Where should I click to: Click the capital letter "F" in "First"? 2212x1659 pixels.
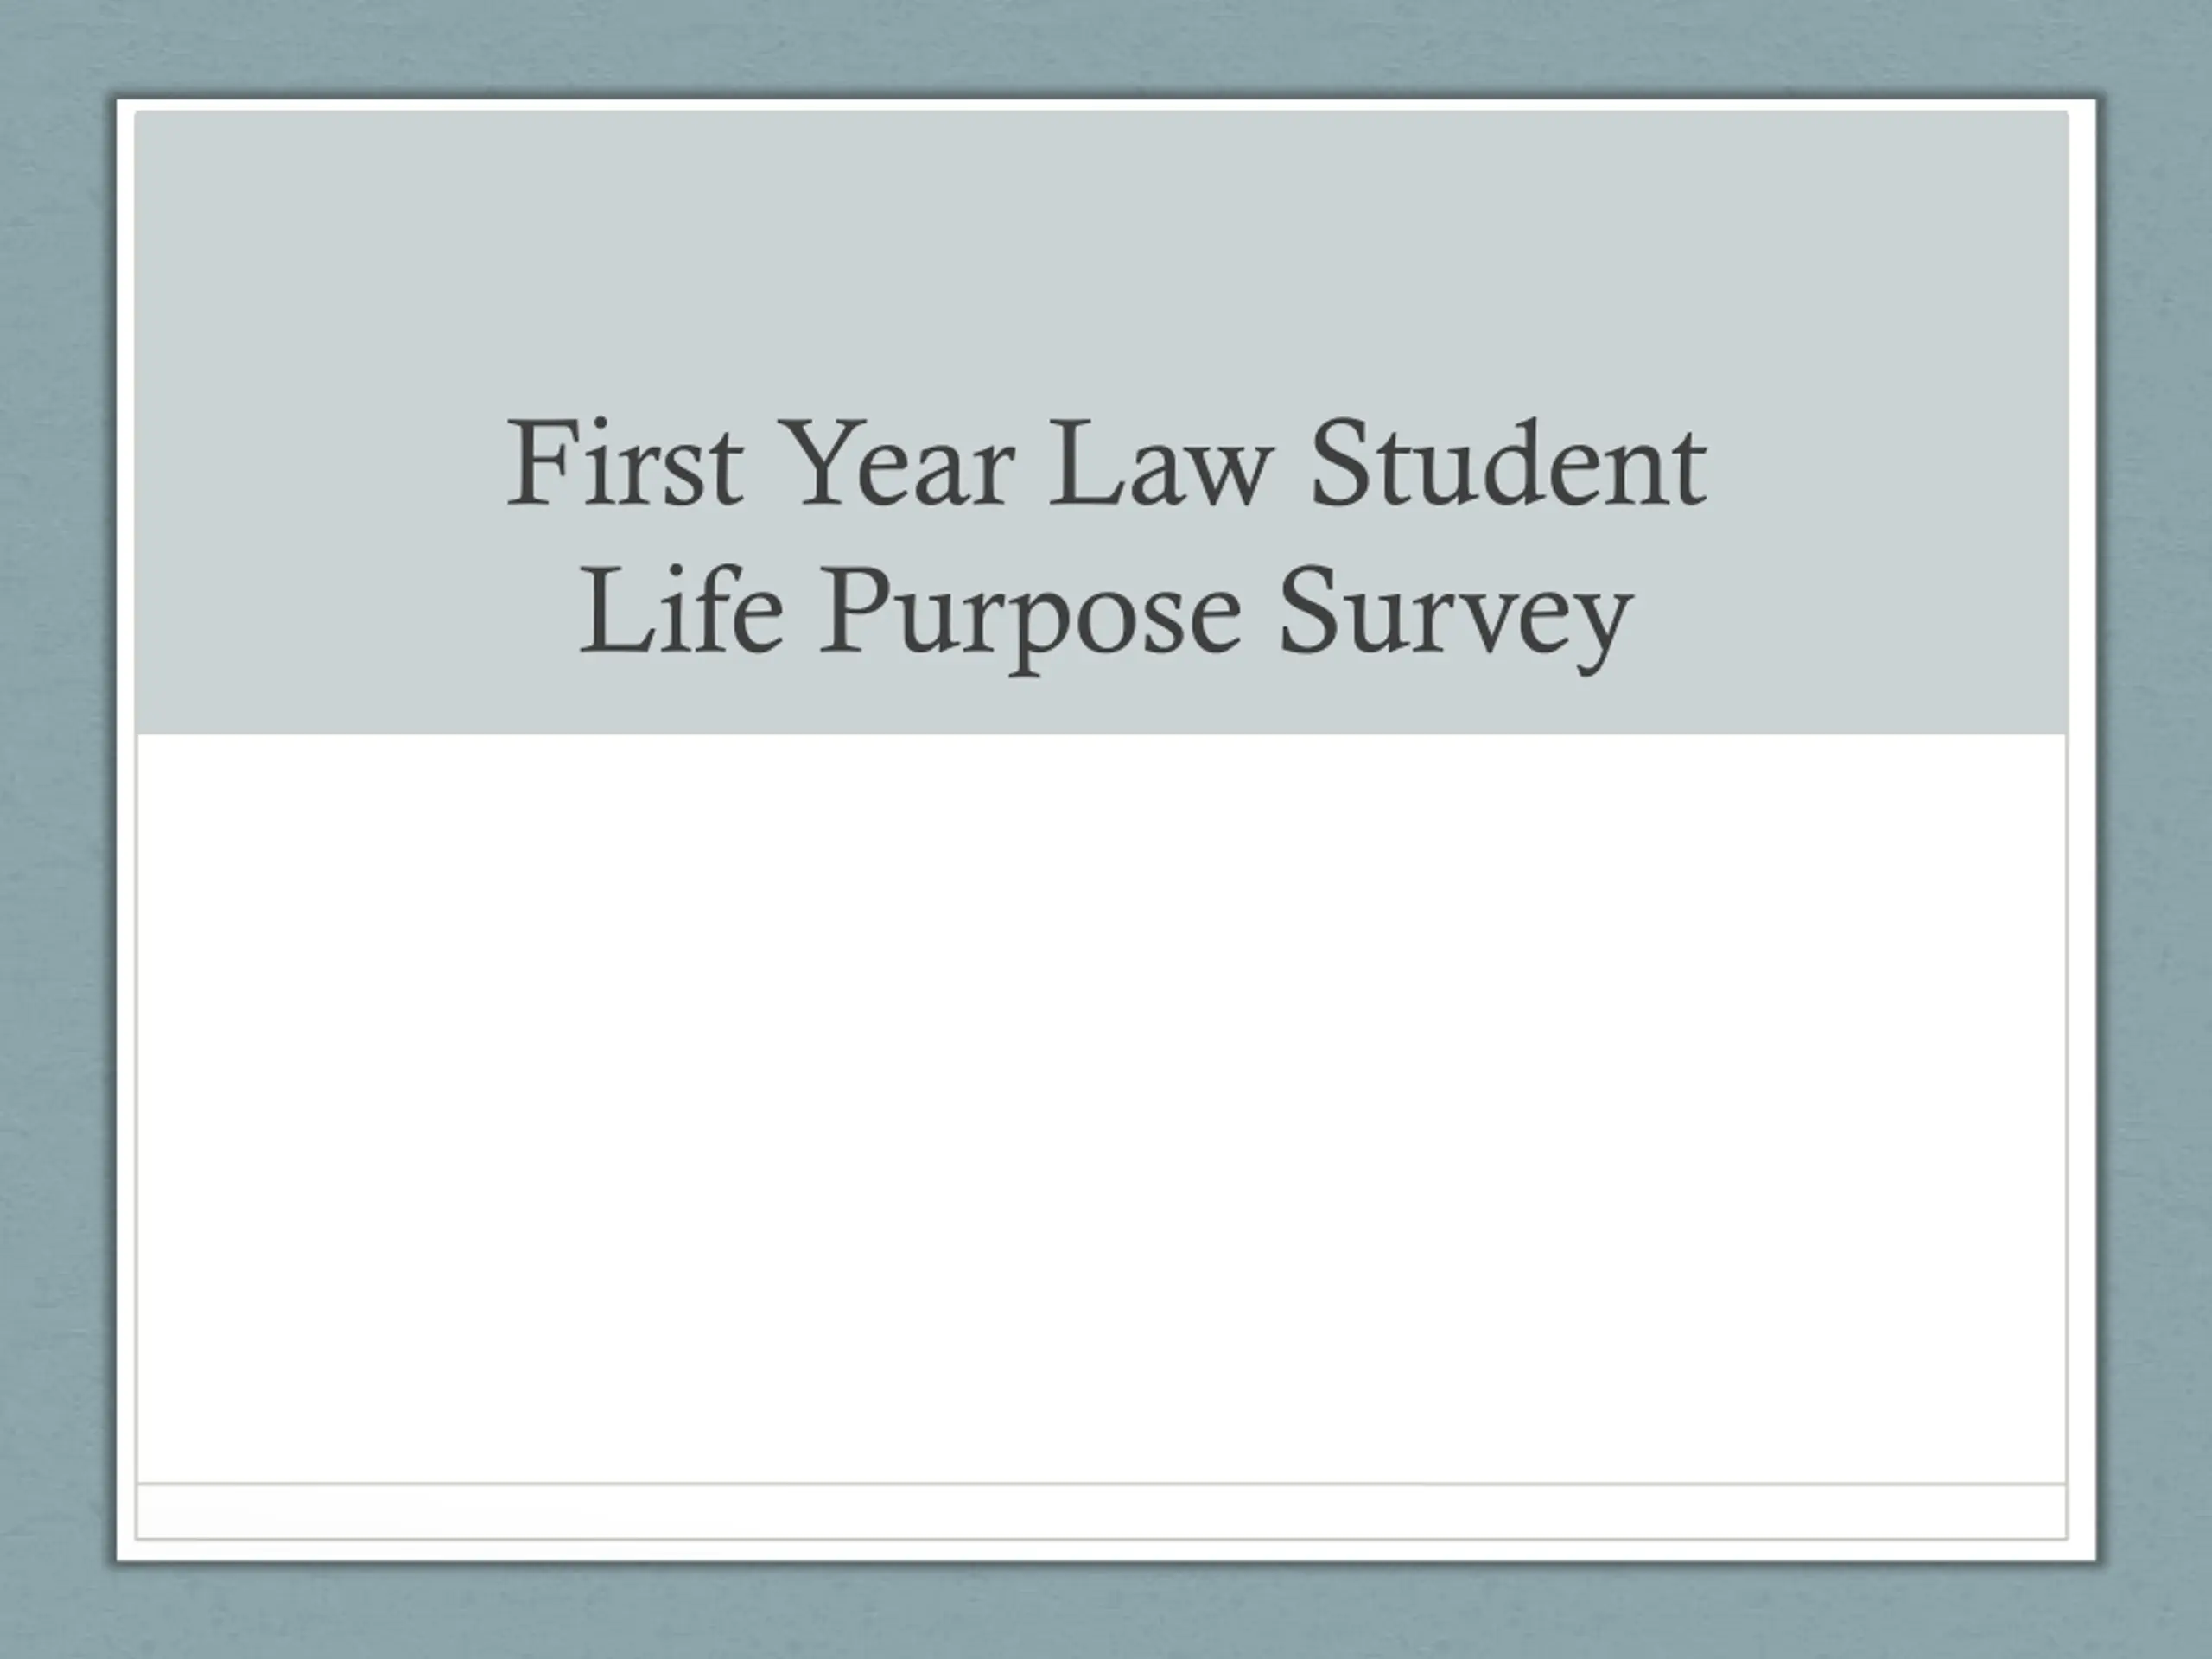(542, 463)
